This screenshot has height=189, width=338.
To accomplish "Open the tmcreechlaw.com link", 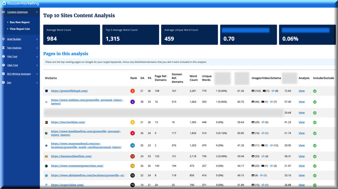I will pyautogui.click(x=68, y=122).
